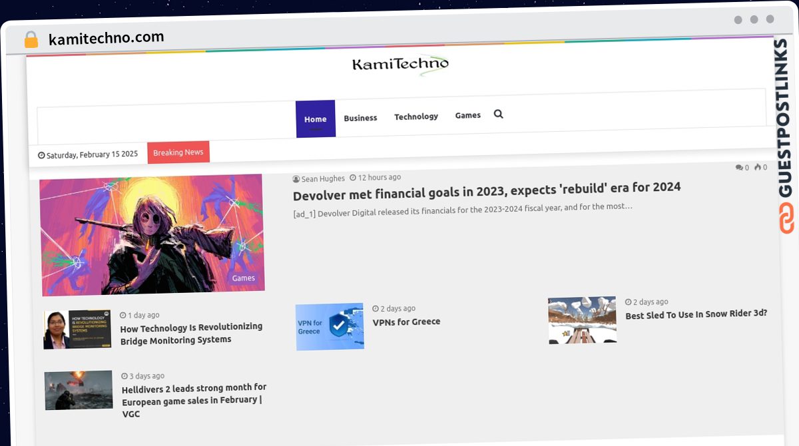This screenshot has width=799, height=446.
Task: Click the author icon next to Sean Hughes
Action: point(296,179)
